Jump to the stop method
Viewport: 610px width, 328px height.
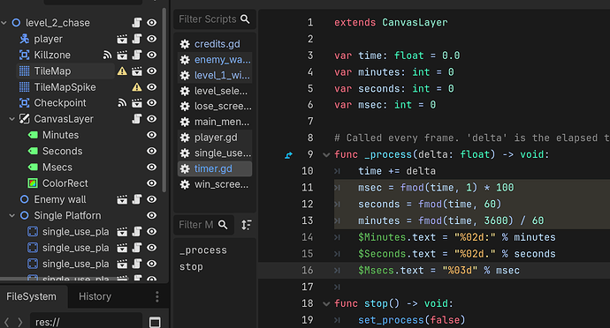191,267
